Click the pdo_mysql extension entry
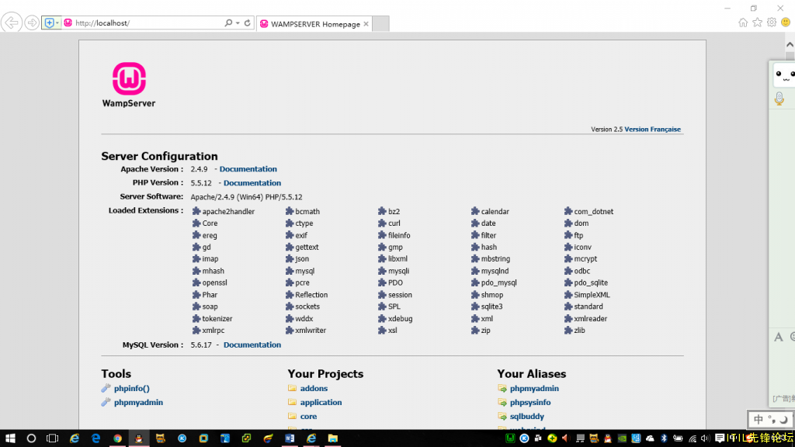The image size is (795, 447). point(494,282)
